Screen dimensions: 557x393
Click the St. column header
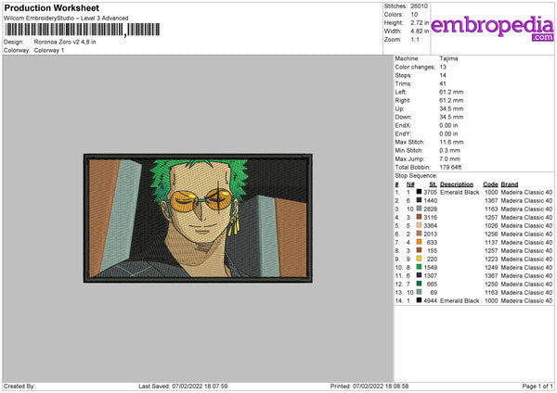point(433,184)
